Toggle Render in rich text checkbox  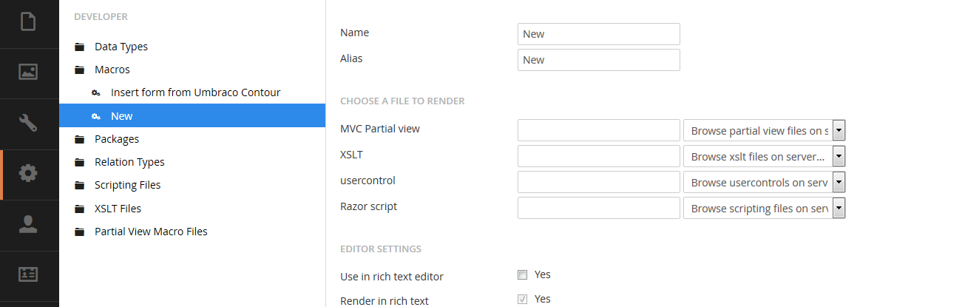(x=522, y=300)
